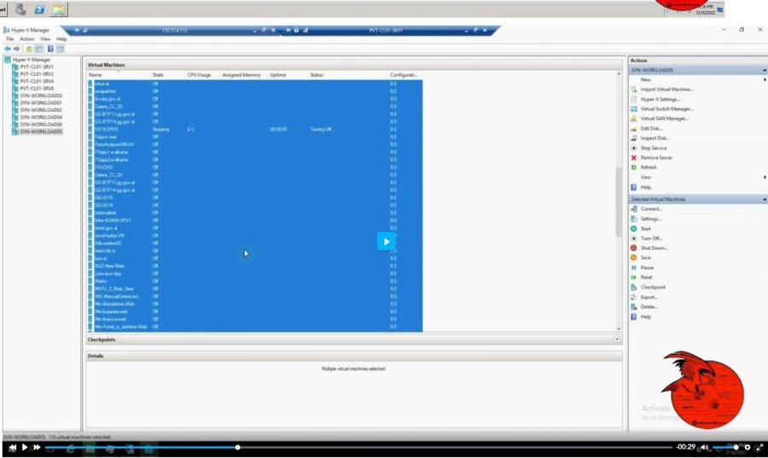Select server SYN-WORKLOAD03 in the tree
Viewport: 768px width, 458px height.
pos(41,96)
